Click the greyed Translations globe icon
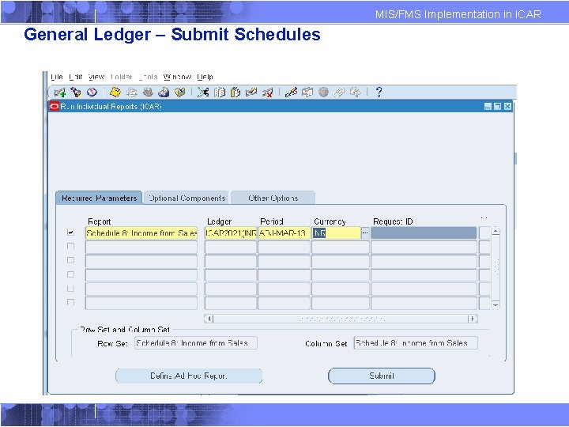 click(x=323, y=93)
